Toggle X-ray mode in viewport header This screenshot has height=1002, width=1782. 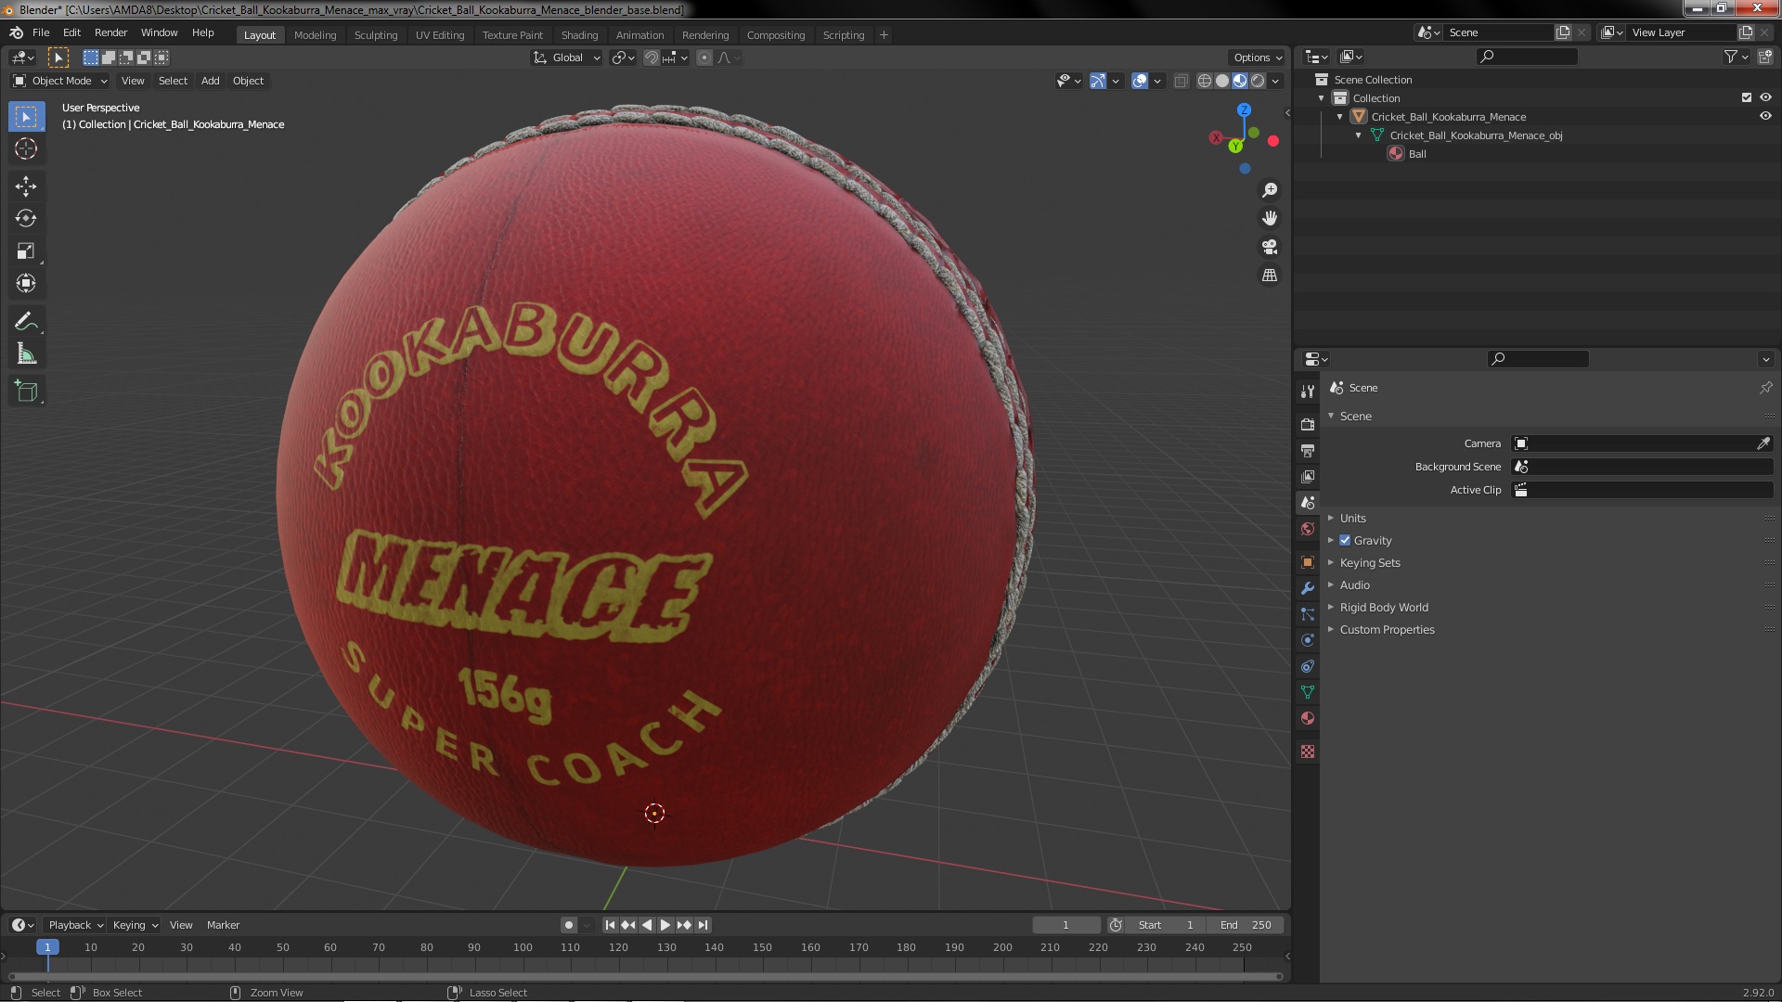point(1181,81)
